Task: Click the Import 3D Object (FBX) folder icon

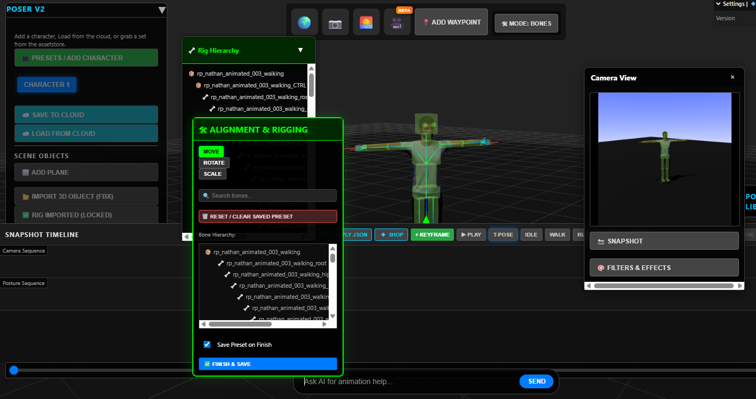Action: [x=86, y=196]
